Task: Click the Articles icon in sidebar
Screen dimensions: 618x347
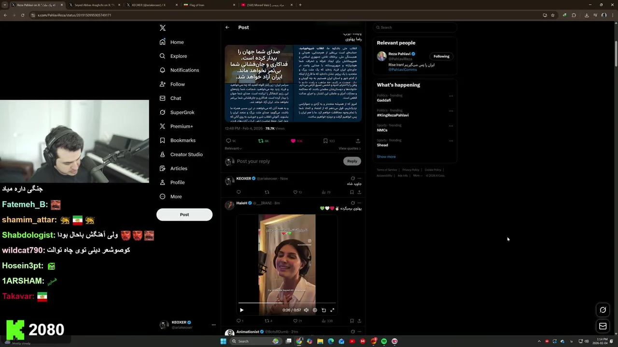Action: (x=163, y=168)
